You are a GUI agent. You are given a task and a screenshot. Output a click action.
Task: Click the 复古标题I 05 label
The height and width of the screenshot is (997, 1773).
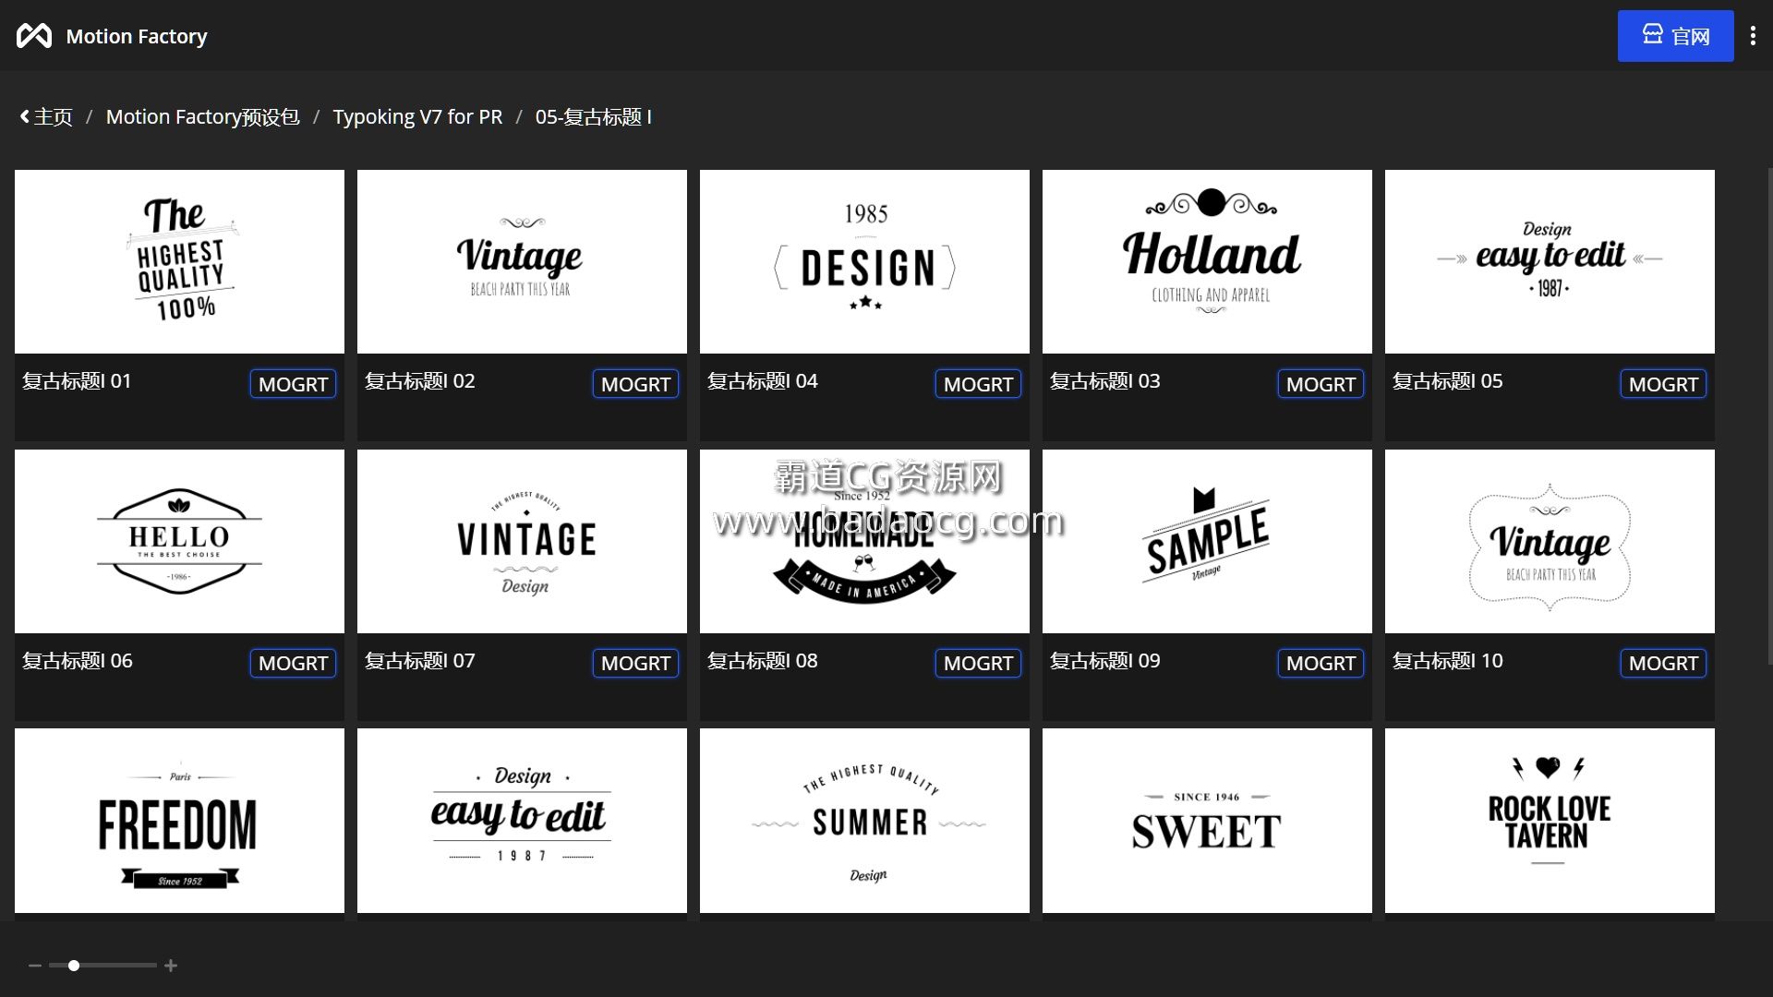1447,381
